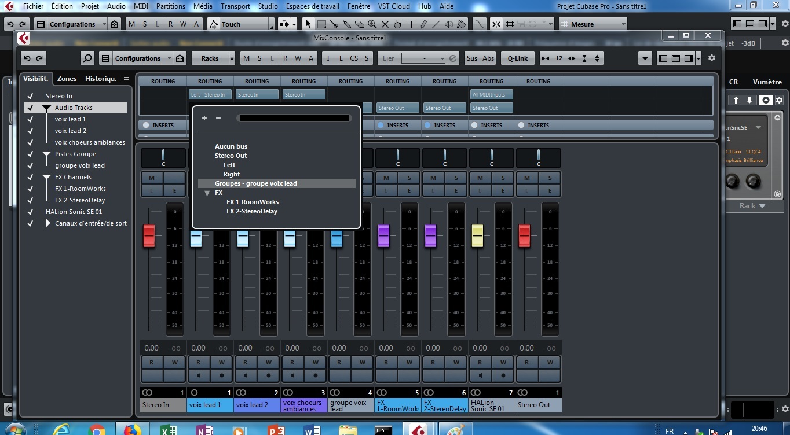This screenshot has width=790, height=435.
Task: Click the MixConsole redo arrow
Action: [40, 58]
